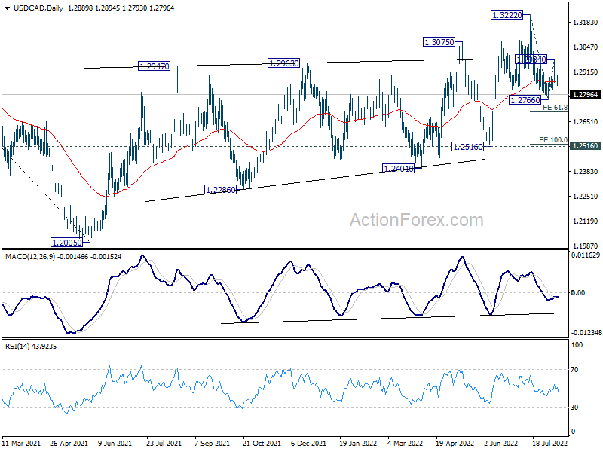Select the 1.29630 price label
603x452 pixels.
click(x=283, y=63)
